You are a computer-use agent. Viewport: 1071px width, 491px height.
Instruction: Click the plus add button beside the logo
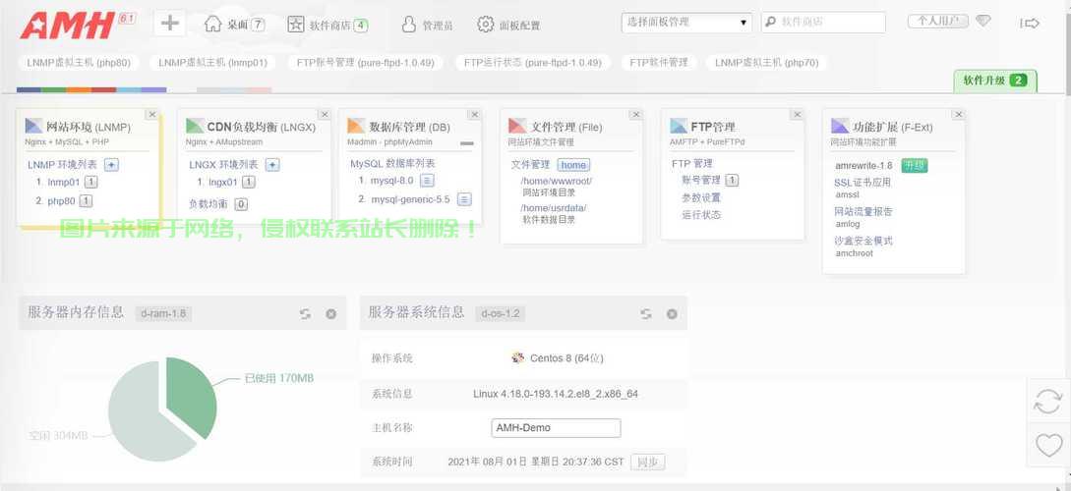pyautogui.click(x=169, y=24)
